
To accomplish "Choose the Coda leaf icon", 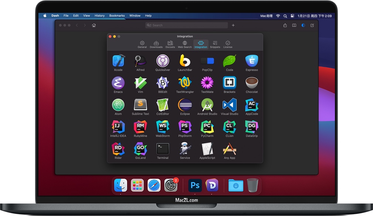I will click(229, 61).
